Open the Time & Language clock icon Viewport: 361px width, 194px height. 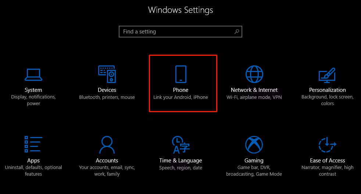(181, 144)
